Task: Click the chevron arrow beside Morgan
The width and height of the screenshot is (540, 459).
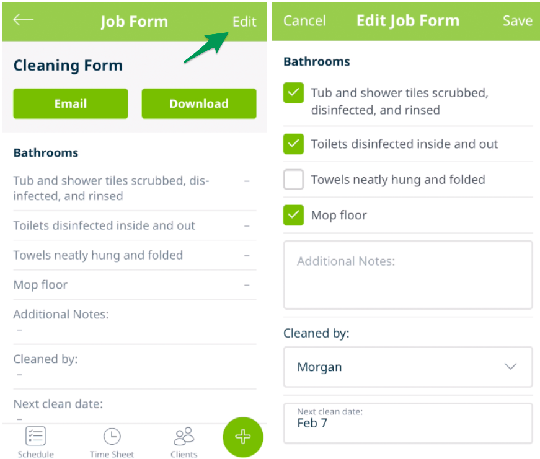Action: (x=510, y=367)
